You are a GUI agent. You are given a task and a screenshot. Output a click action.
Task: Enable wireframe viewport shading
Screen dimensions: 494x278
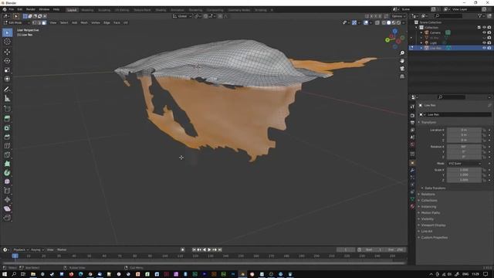click(x=384, y=22)
